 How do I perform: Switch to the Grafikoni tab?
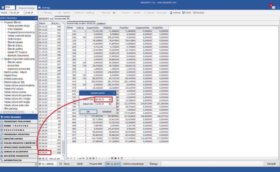[x=101, y=24]
